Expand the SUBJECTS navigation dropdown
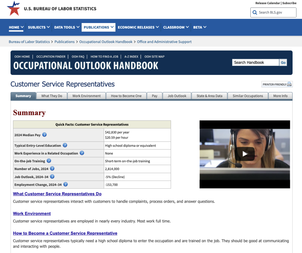This screenshot has height=253, width=302. tap(39, 27)
